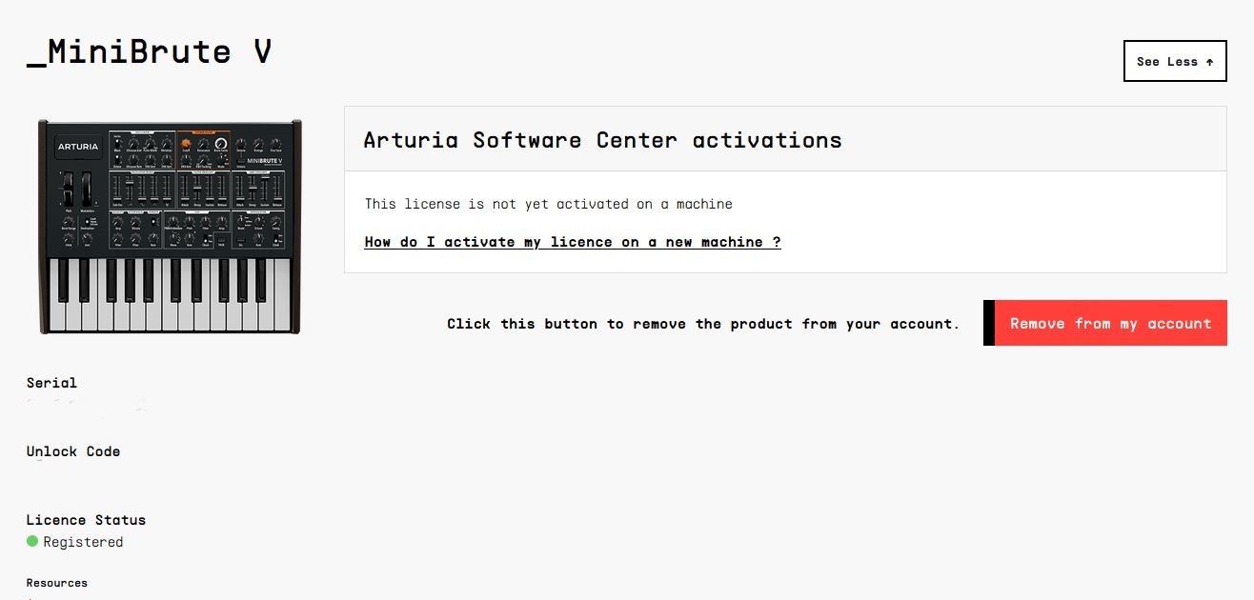
Task: Click the green Registered status dot
Action: click(32, 541)
